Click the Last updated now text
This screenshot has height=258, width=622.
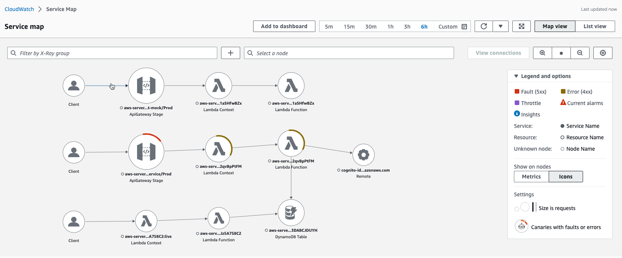click(599, 9)
